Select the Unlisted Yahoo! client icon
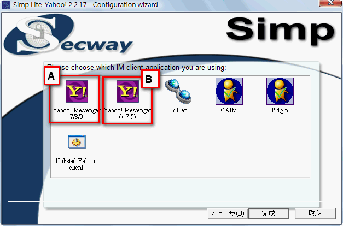Viewport: 343px width, 226px height. pos(77,142)
